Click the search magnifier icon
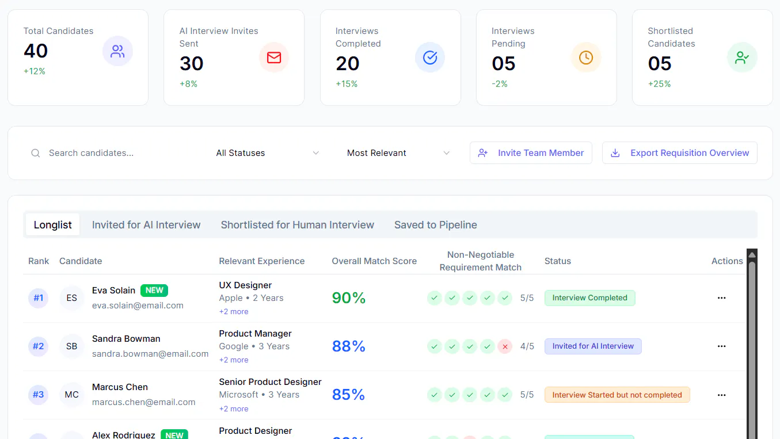Viewport: 780px width, 439px height. 36,153
